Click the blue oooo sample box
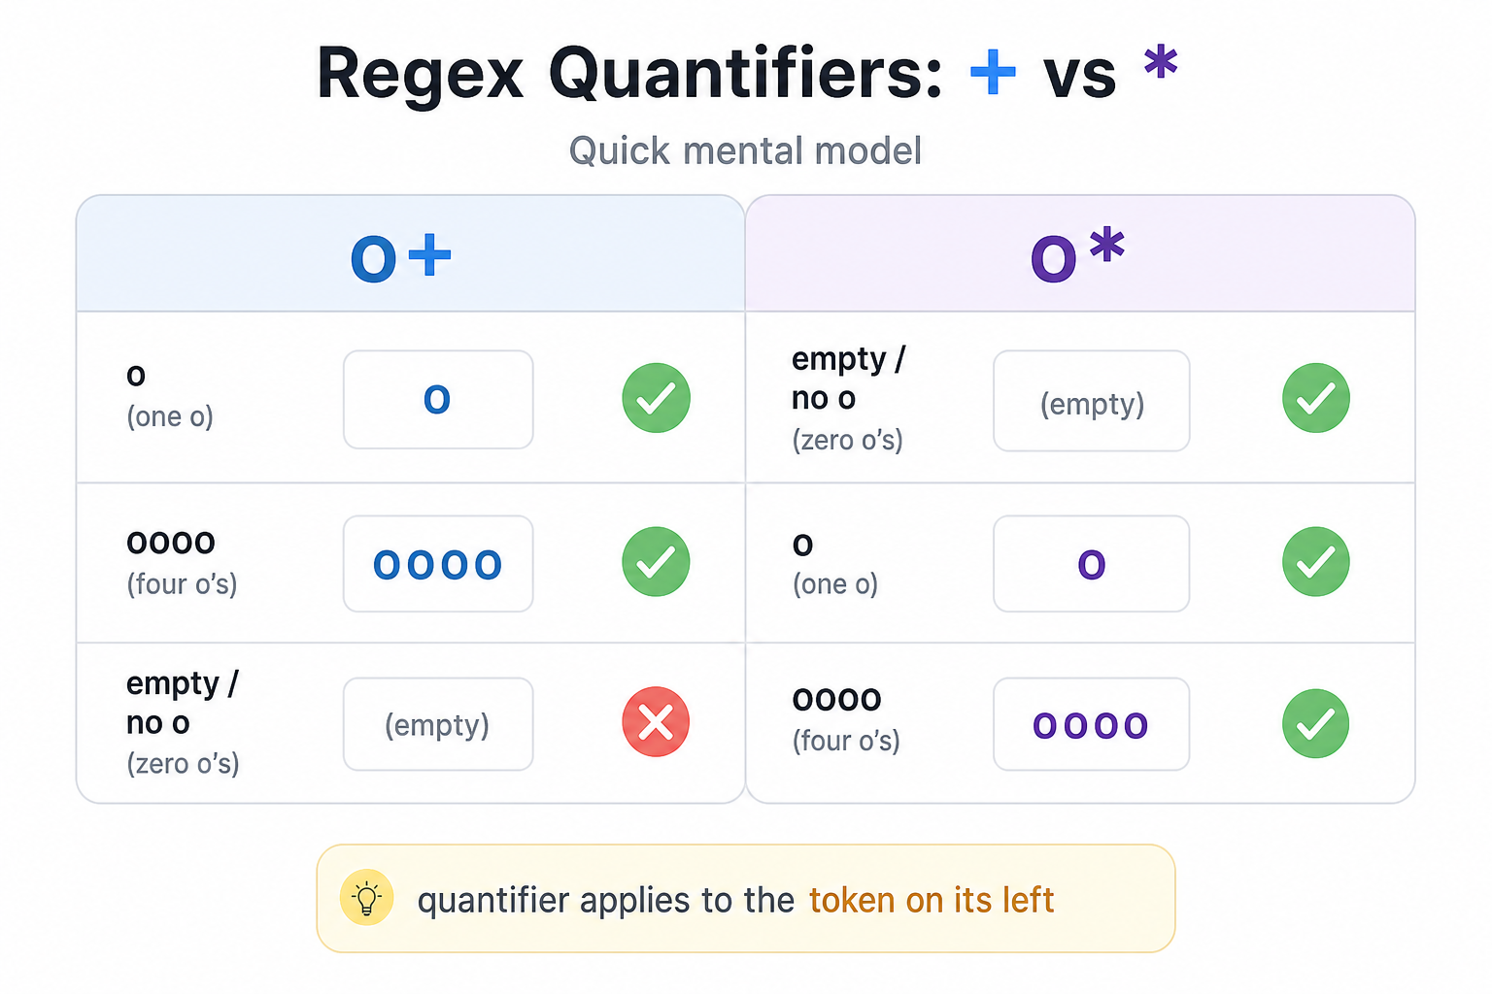1492x994 pixels. point(438,564)
